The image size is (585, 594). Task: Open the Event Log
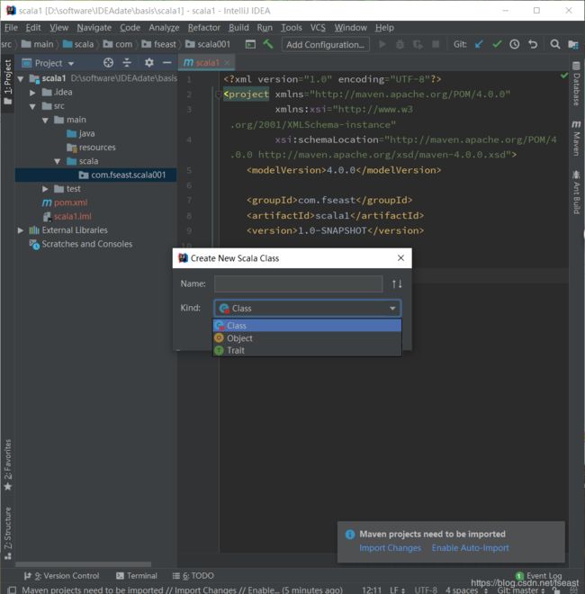coord(539,576)
